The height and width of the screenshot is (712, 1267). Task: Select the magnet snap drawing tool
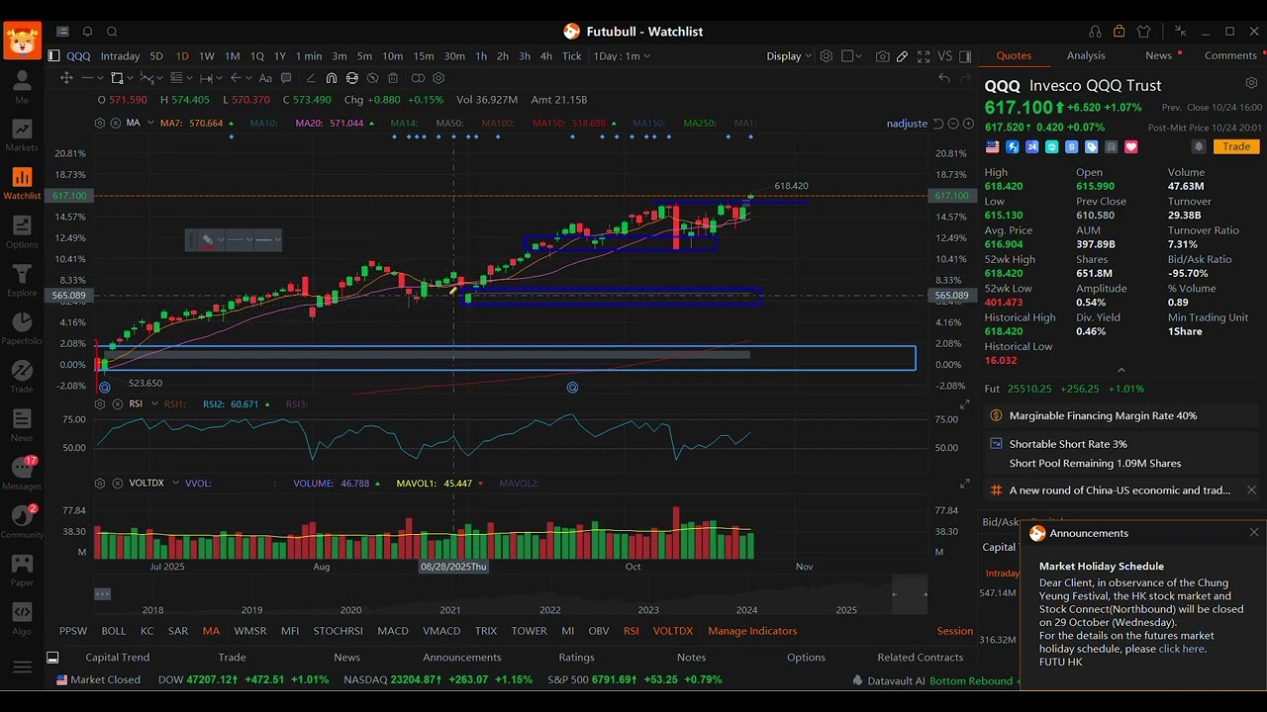[x=332, y=78]
